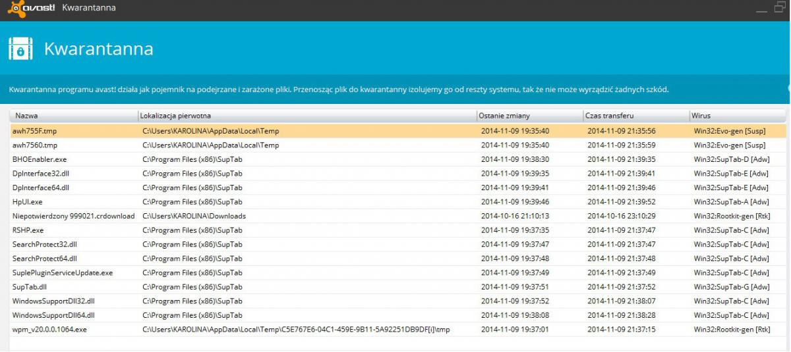Select HpUI.exe quarantined file
791x352 pixels.
pyautogui.click(x=397, y=202)
